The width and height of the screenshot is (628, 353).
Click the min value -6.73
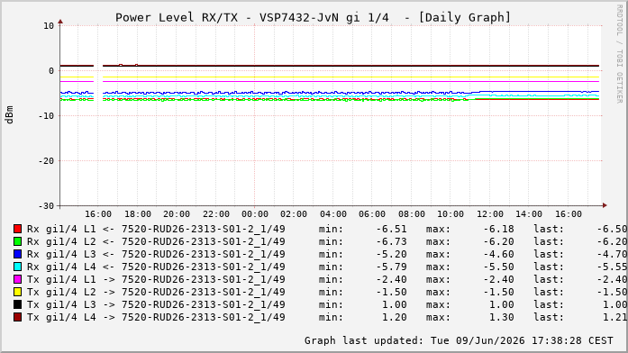pos(391,241)
